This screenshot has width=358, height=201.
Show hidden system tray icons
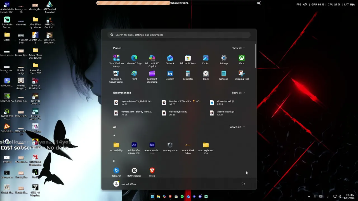[x=309, y=197]
